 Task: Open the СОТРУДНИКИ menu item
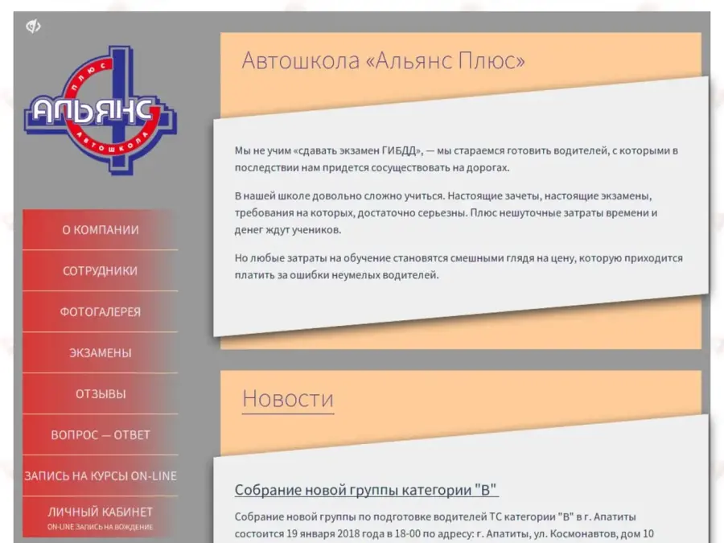pos(101,271)
